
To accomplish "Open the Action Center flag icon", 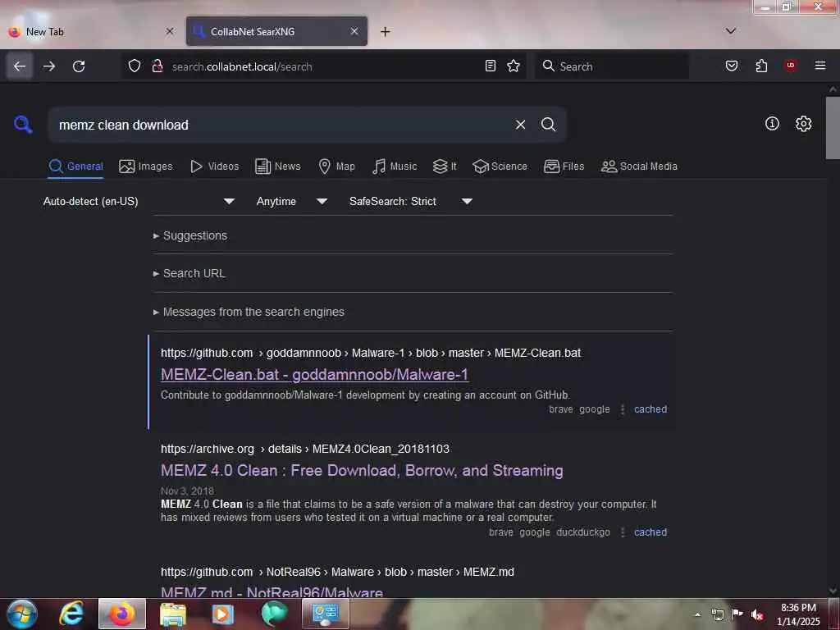I will 737,614.
